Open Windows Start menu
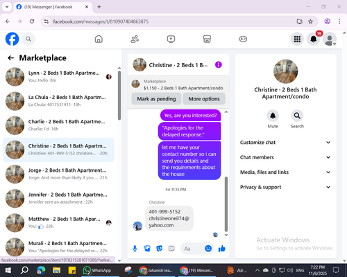Screen dimensions: 347x277 (x=8, y=270)
